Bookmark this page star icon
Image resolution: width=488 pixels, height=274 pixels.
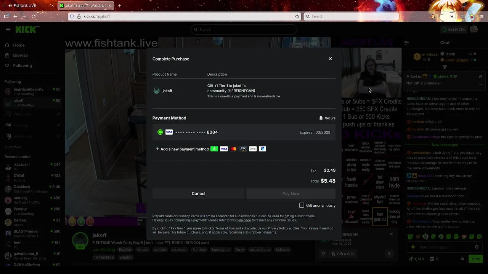click(x=297, y=16)
